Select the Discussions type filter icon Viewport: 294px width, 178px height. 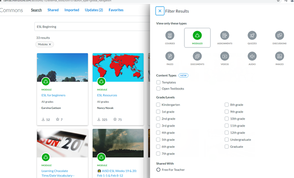point(279,35)
